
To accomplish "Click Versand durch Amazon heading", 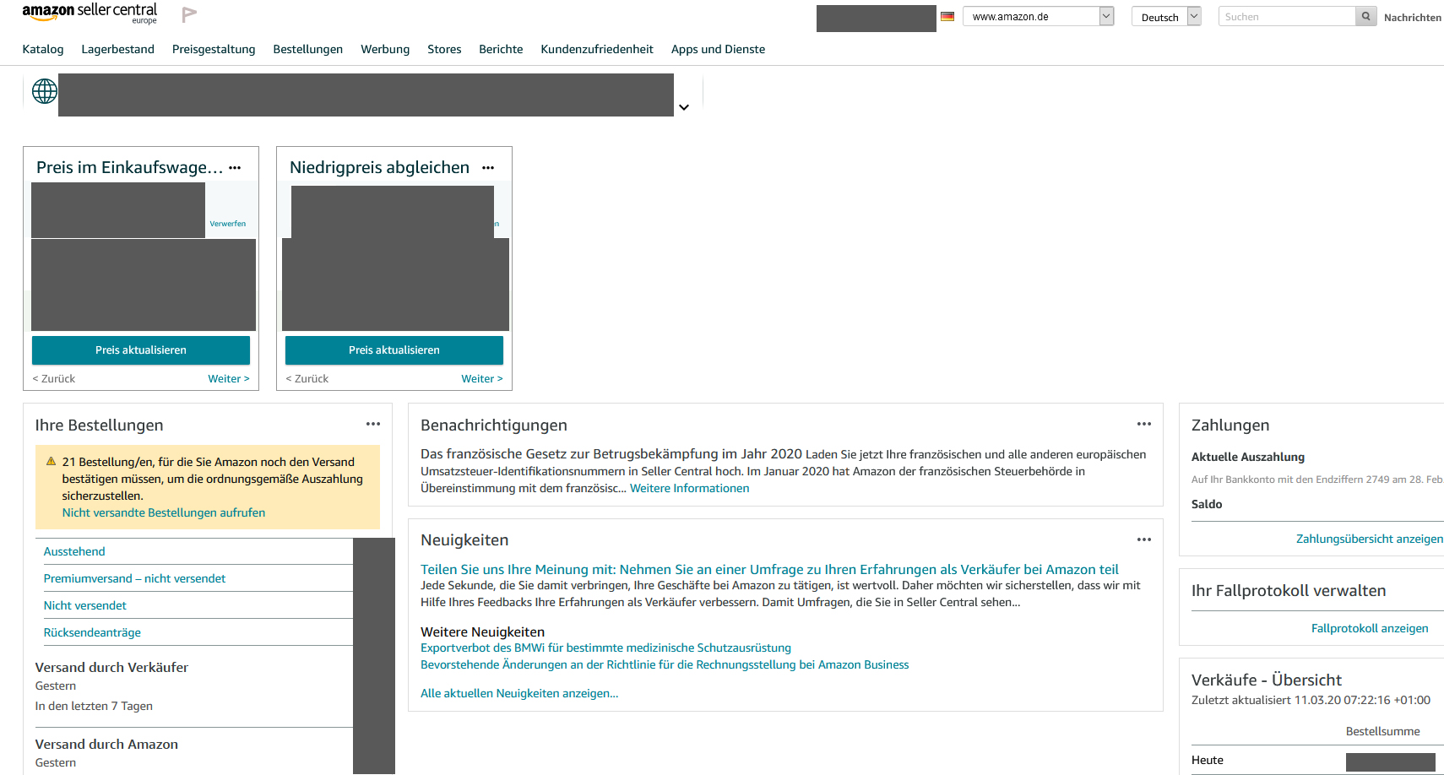I will click(106, 744).
